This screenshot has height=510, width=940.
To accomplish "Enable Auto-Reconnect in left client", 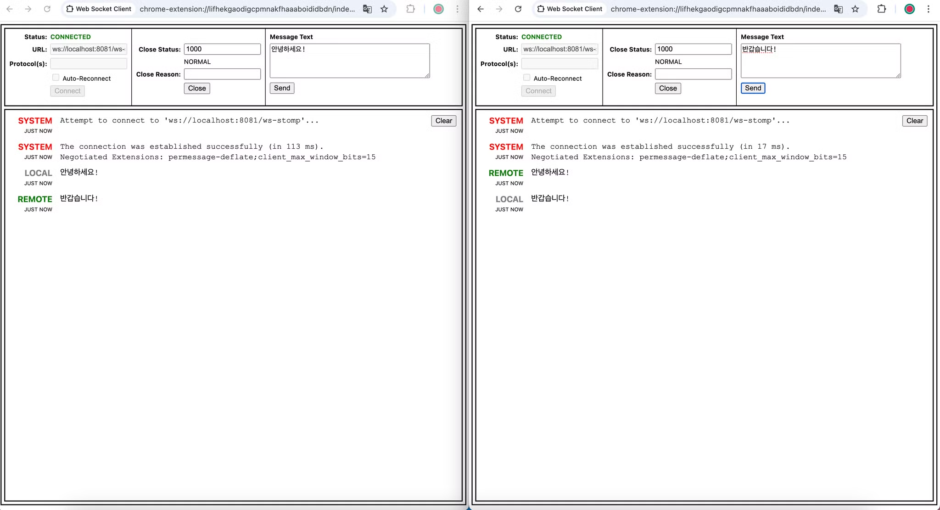I will [x=56, y=78].
